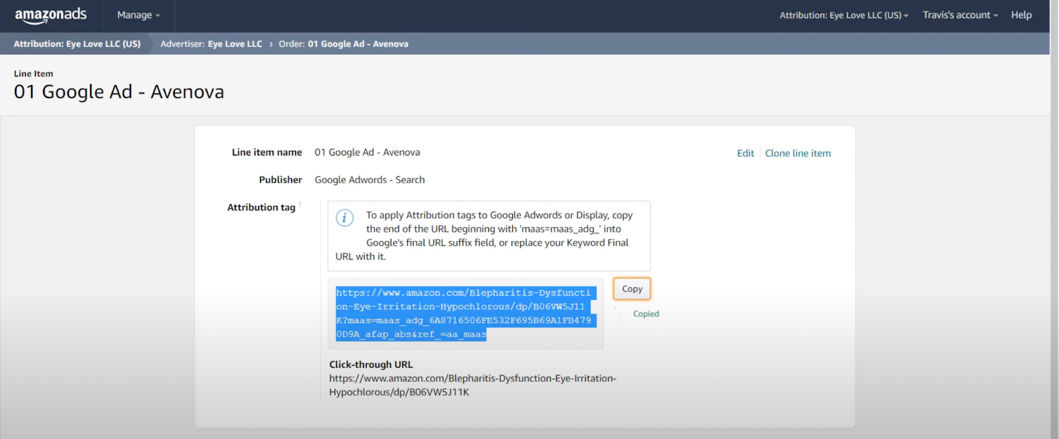Screen dimensions: 1059x439
Task: Click the Attribution tag help question mark
Action: coord(300,205)
